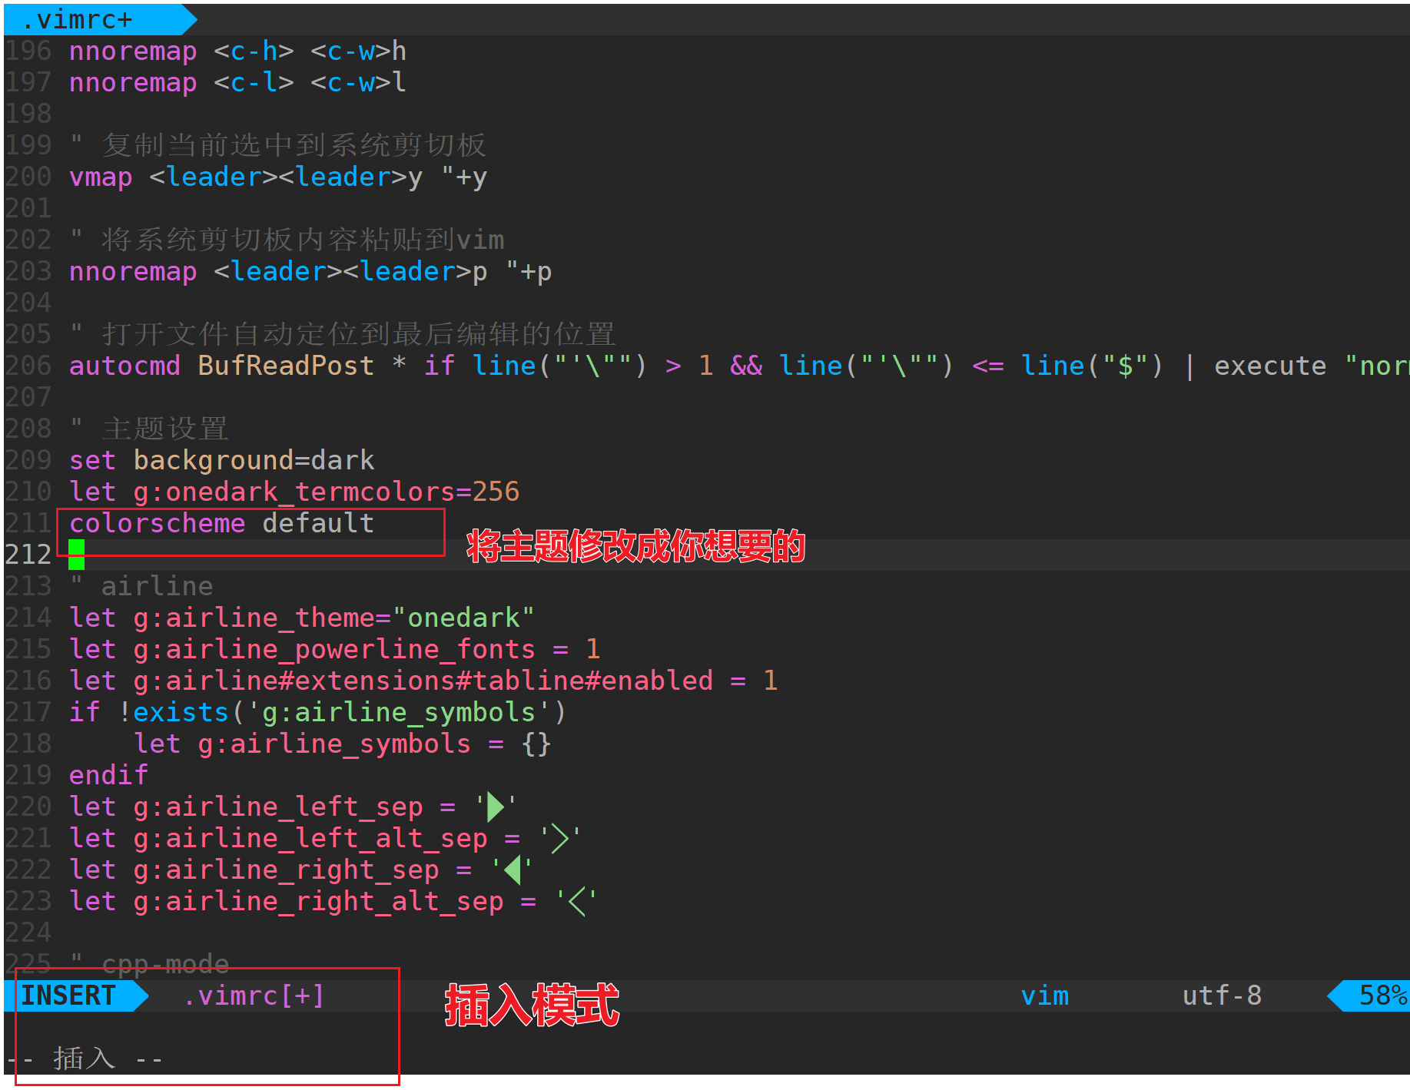This screenshot has width=1410, height=1090.
Task: Click the "if !exists('g:airline_symbols')" line
Action: click(x=318, y=712)
